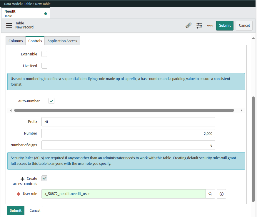Screen dimensions: 257x217
Task: Click the User role lookup magnifier
Action: coord(210,194)
